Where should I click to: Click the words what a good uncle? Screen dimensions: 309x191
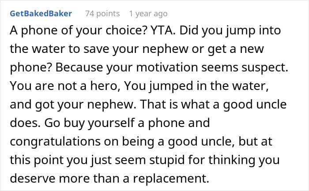point(234,105)
